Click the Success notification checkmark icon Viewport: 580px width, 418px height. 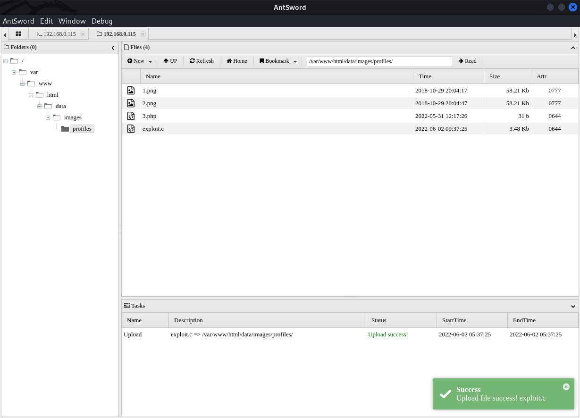click(x=445, y=394)
